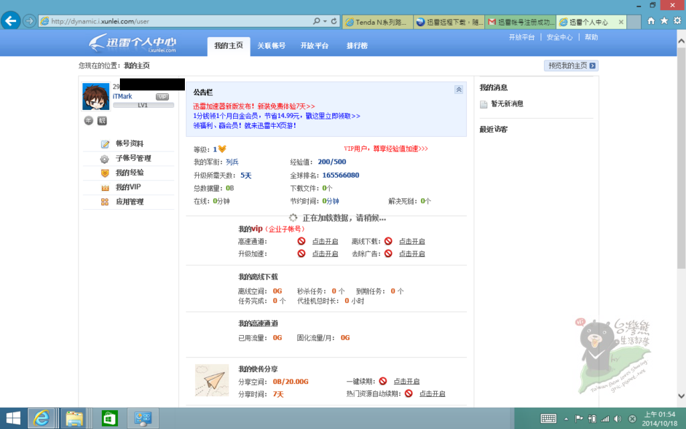
Task: Click the IE home icon
Action: (x=651, y=21)
